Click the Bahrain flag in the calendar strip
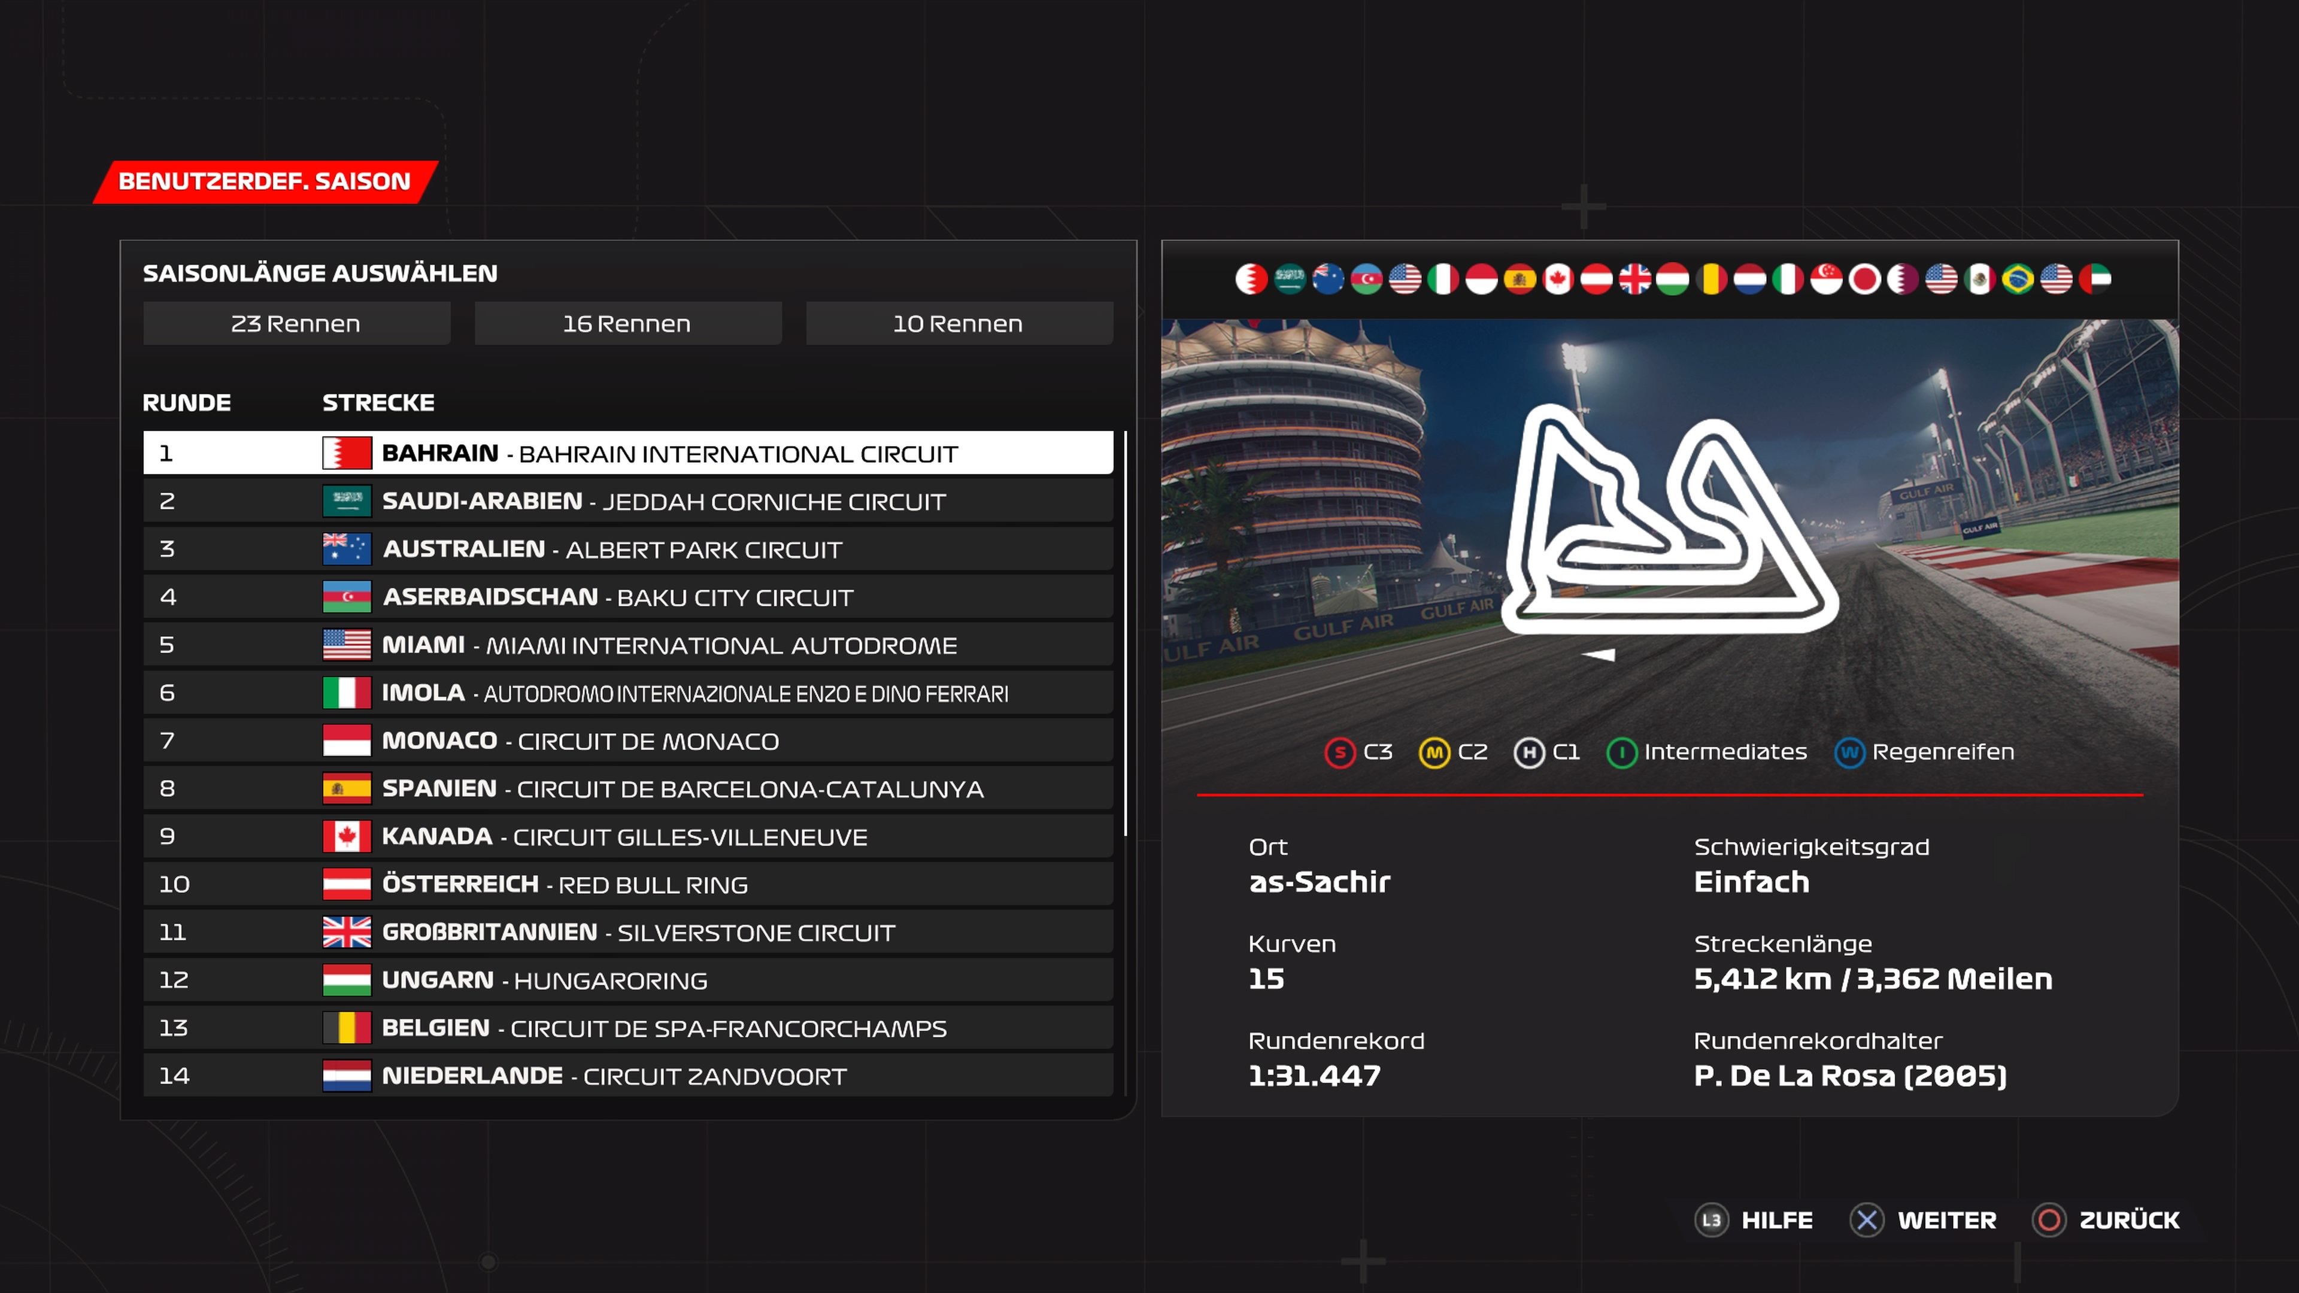 point(1251,280)
